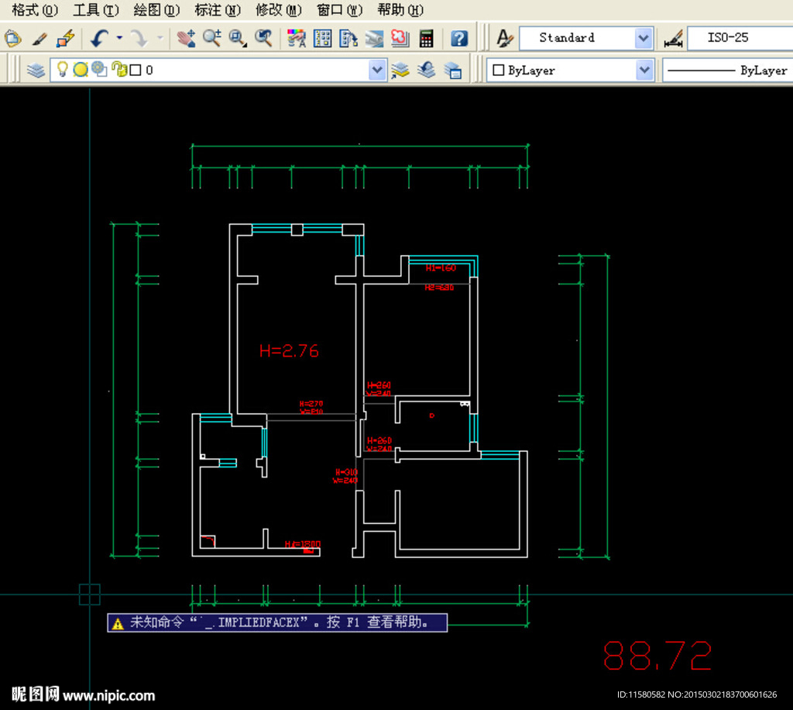Viewport: 793px width, 710px height.
Task: Toggle layer 0 freeze sun icon
Action: click(x=81, y=70)
